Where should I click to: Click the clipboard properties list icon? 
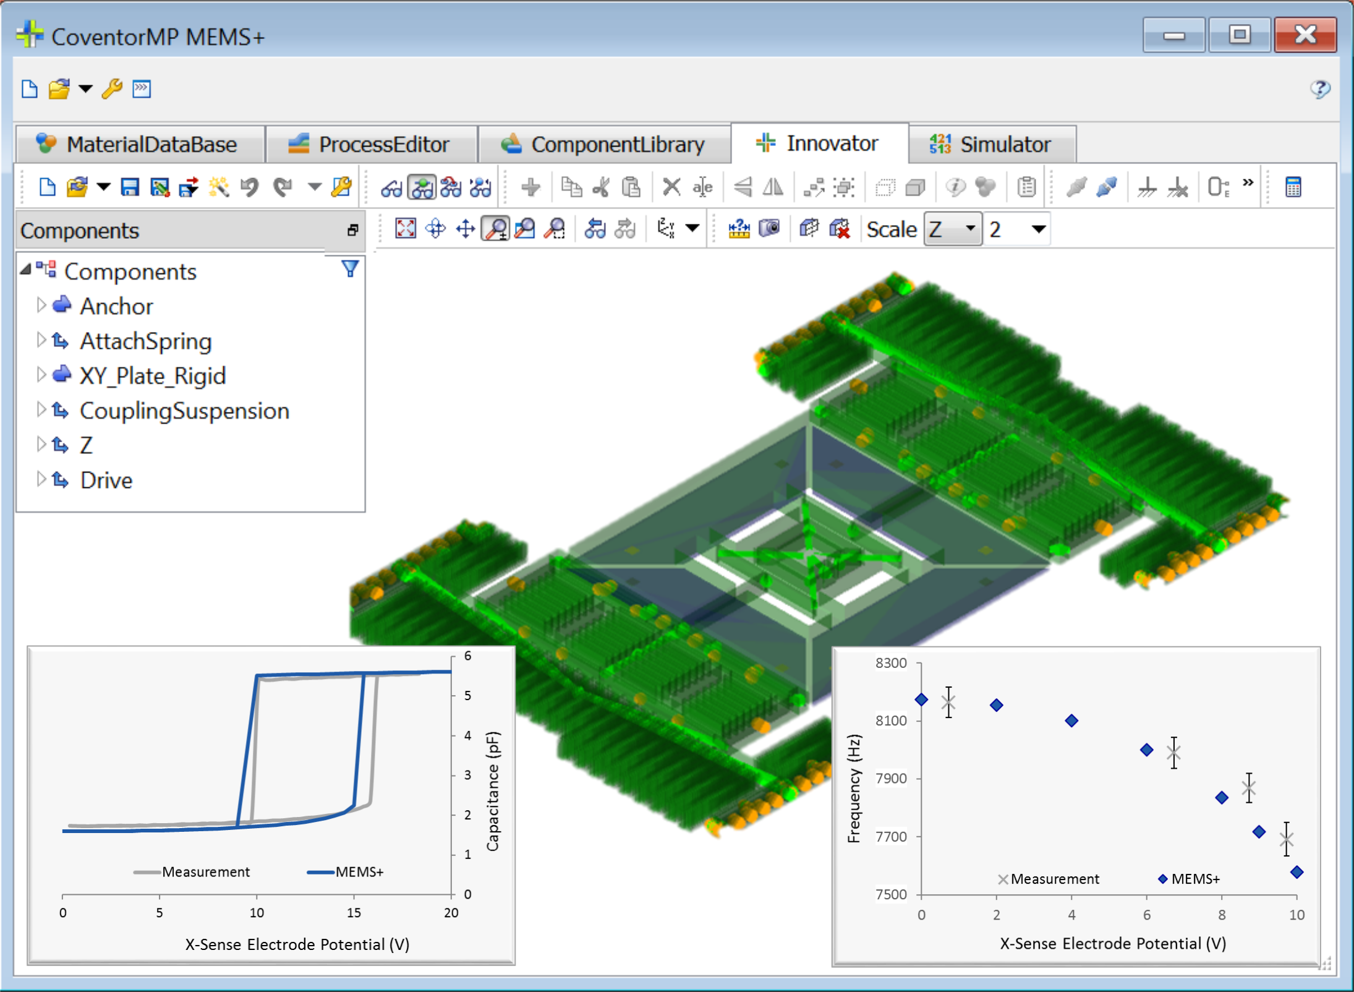[x=1026, y=187]
